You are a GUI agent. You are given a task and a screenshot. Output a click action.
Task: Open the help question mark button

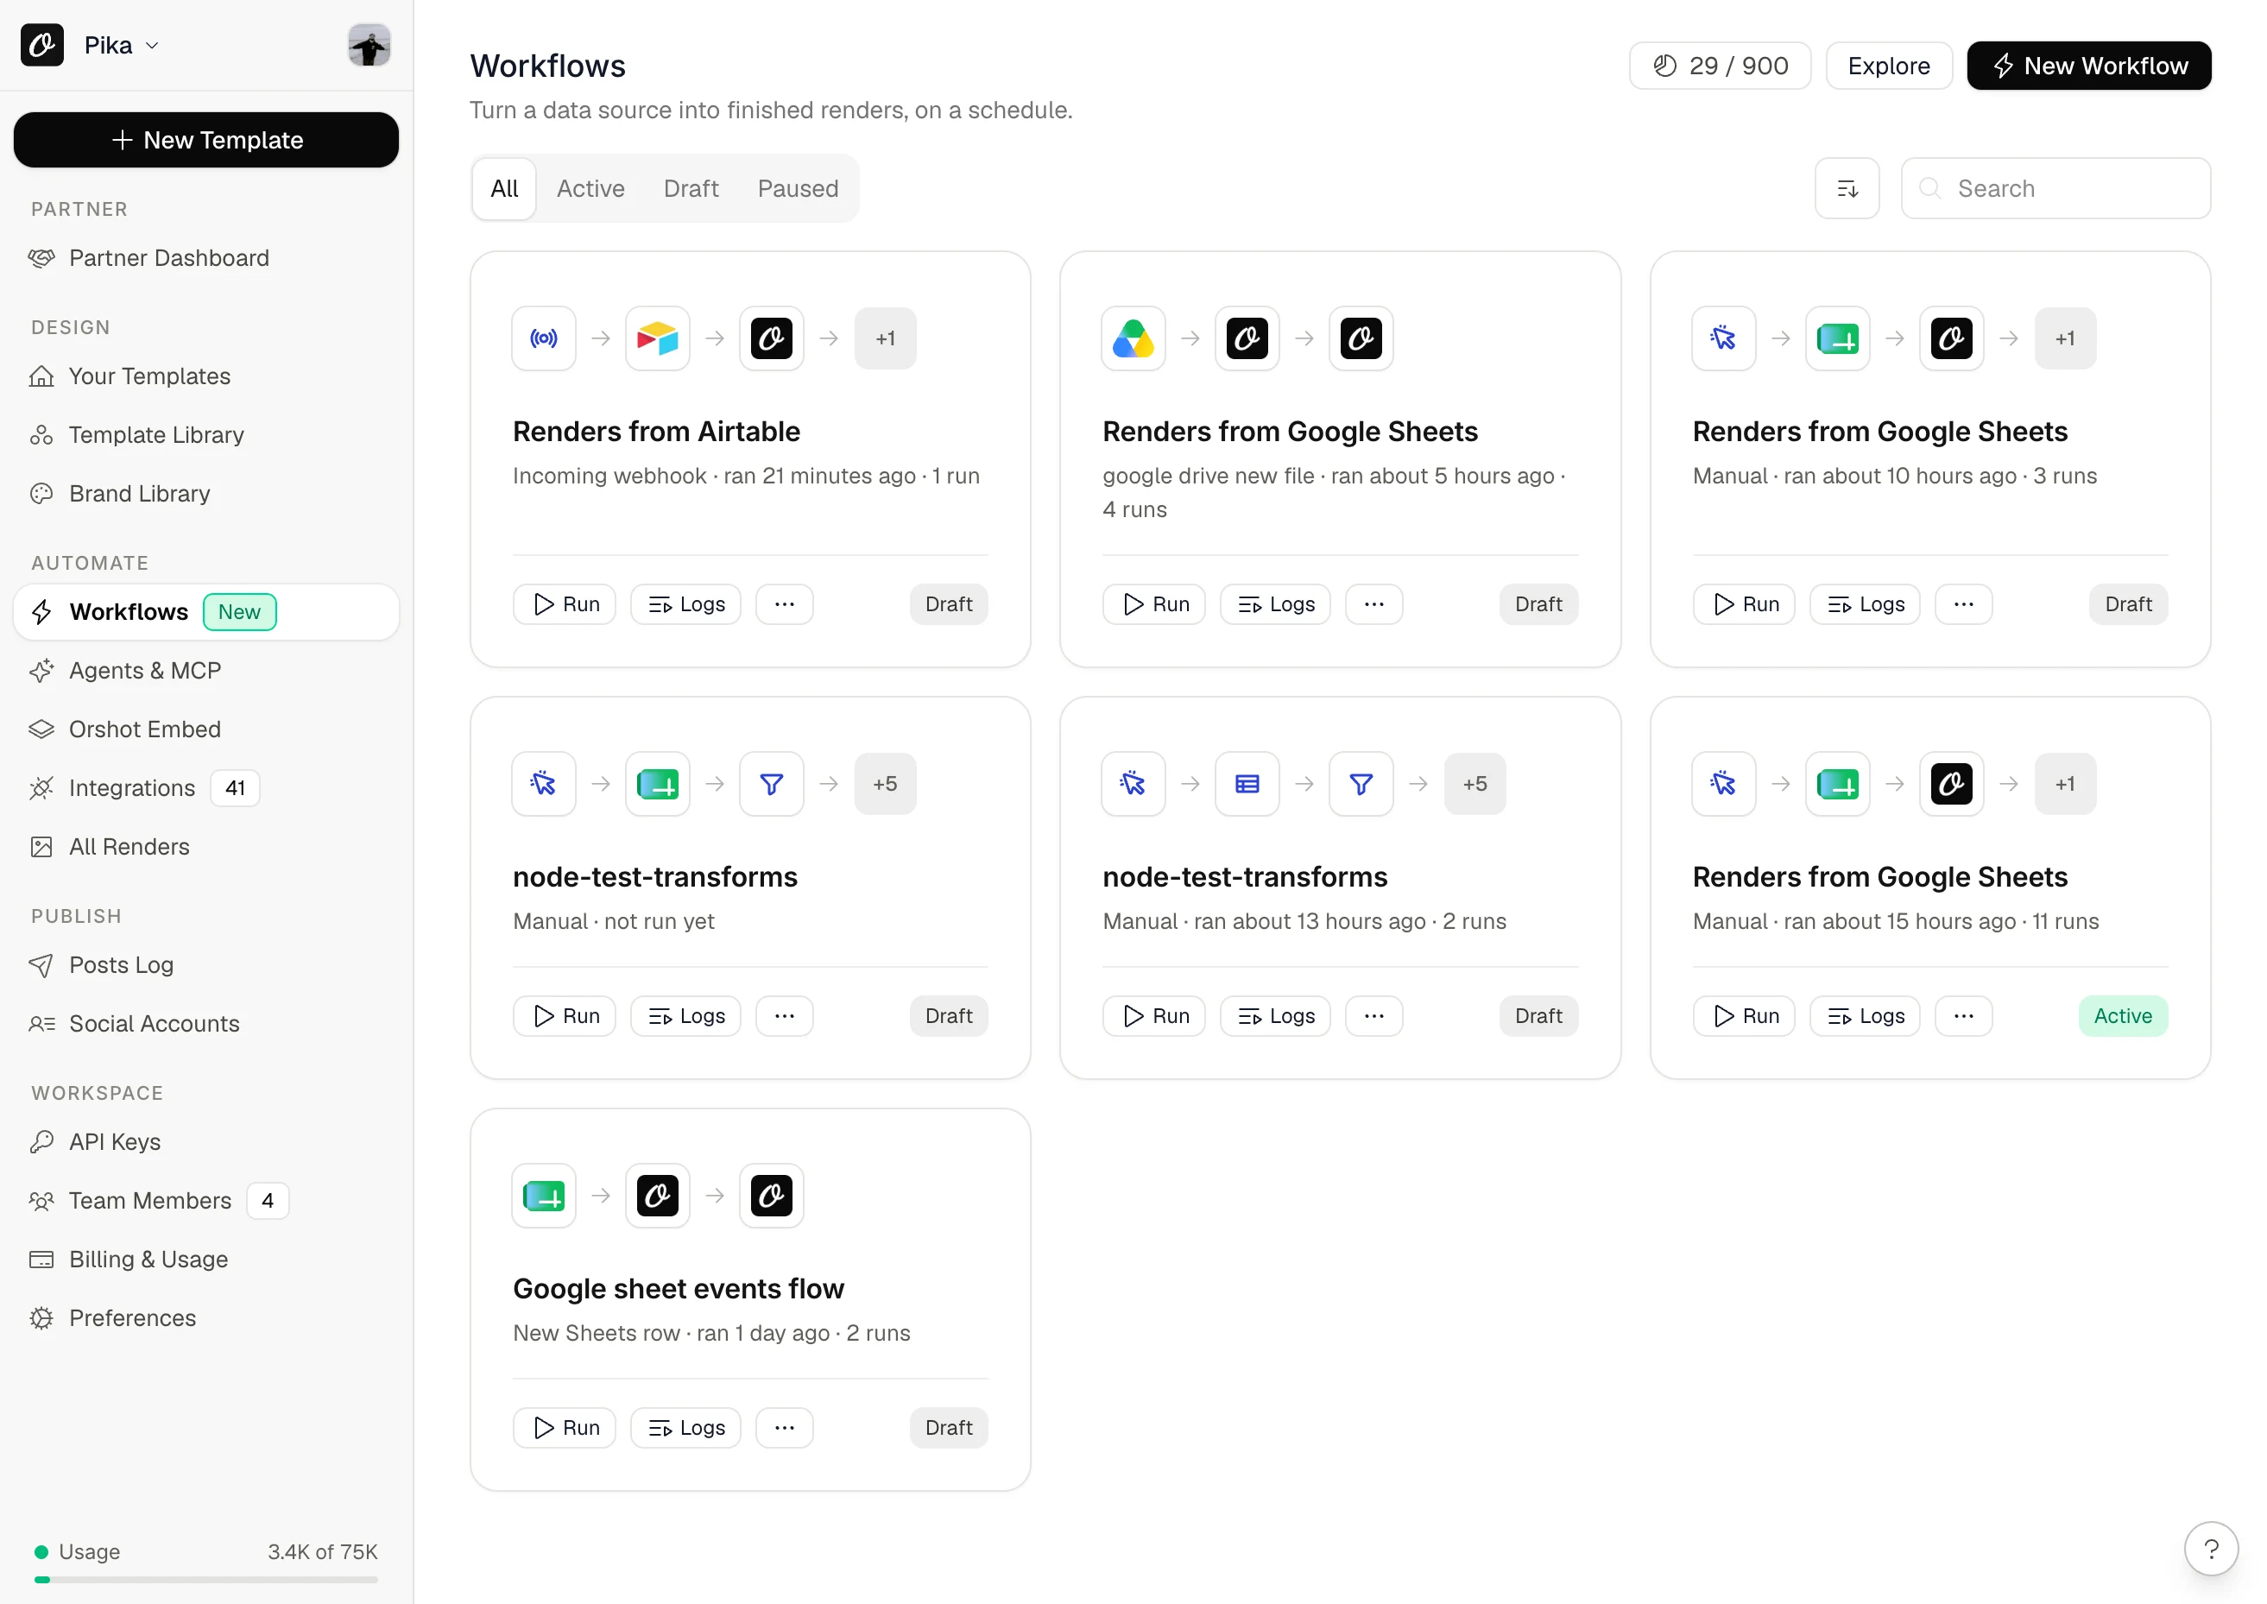(2211, 1549)
